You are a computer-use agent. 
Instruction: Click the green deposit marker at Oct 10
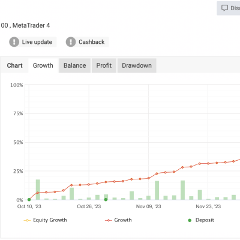29,200
